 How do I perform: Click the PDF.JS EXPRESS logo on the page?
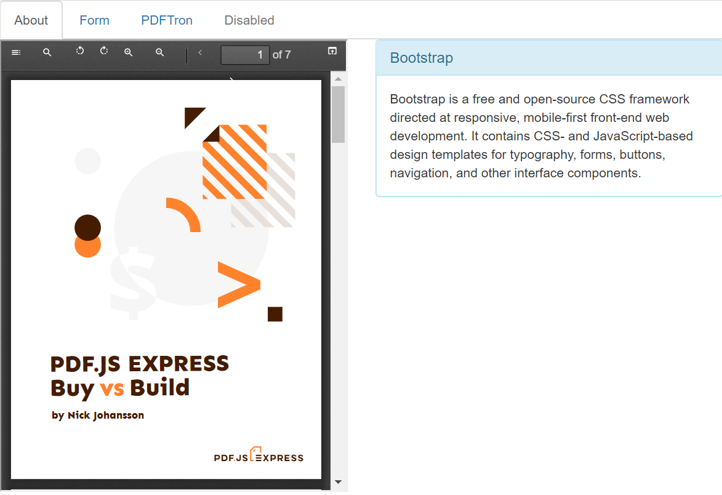tap(259, 456)
